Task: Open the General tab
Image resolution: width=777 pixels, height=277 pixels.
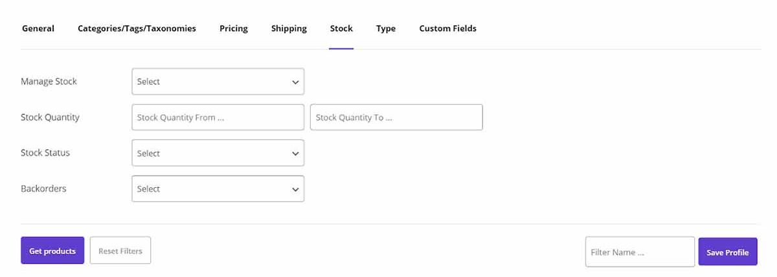Action: 38,28
